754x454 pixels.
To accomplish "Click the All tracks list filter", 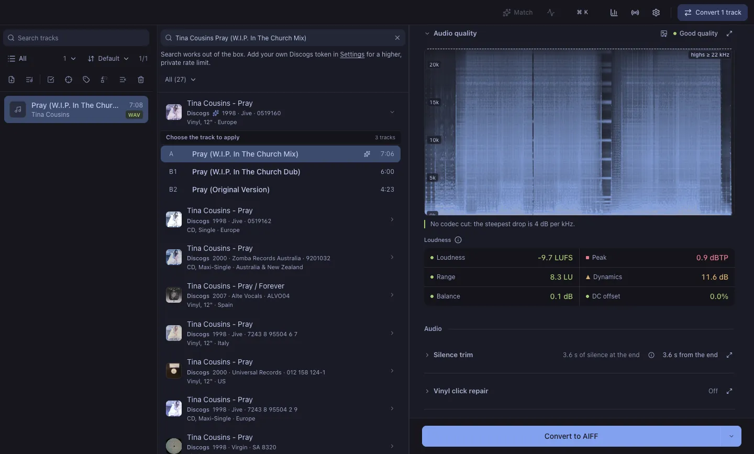I will pyautogui.click(x=17, y=59).
